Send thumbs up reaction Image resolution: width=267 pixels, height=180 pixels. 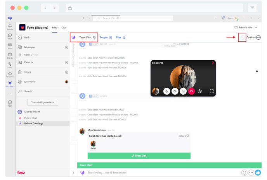click(x=258, y=173)
